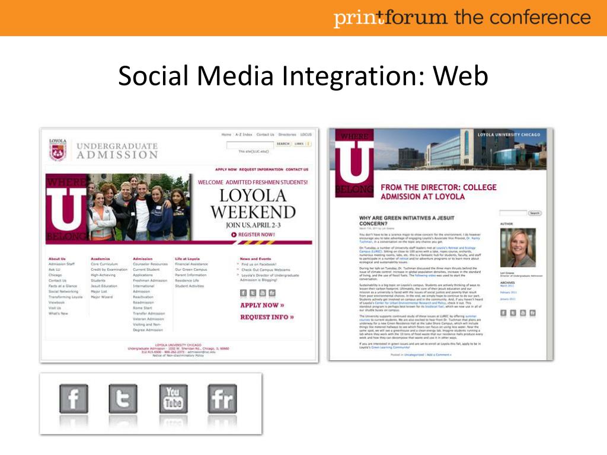Click the students group photo banner
The image size is (607, 455).
point(139,207)
